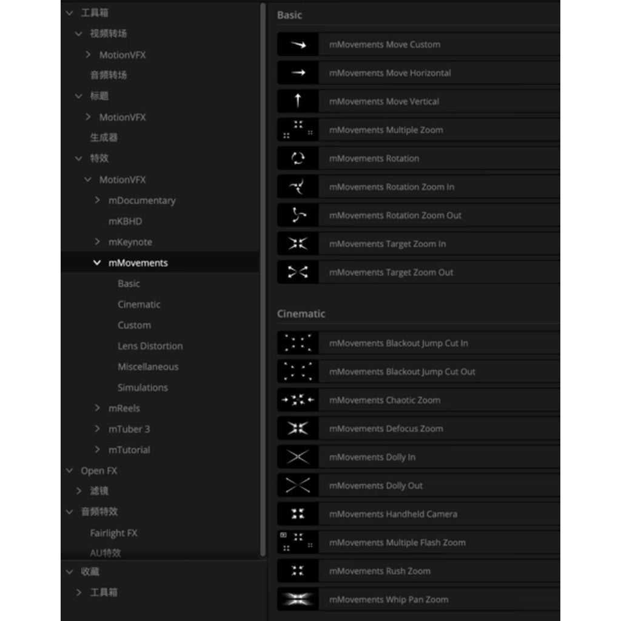The height and width of the screenshot is (621, 621).
Task: Collapse the 收藏 favorites chevron
Action: click(70, 572)
